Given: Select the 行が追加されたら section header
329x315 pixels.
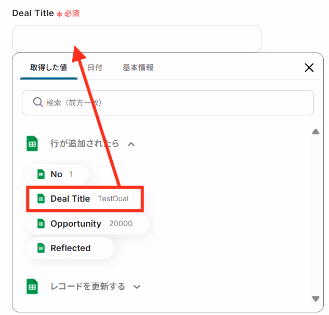Looking at the screenshot, I should 85,143.
